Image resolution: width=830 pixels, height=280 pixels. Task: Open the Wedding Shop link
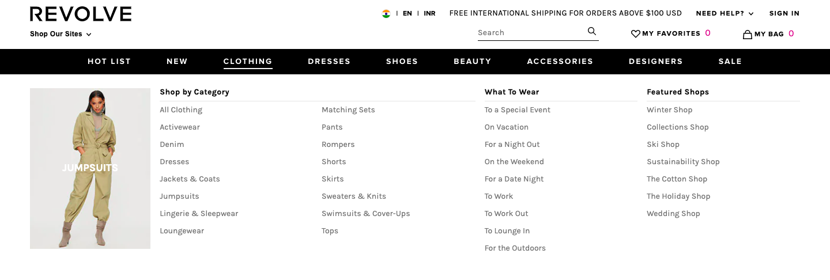pyautogui.click(x=673, y=214)
